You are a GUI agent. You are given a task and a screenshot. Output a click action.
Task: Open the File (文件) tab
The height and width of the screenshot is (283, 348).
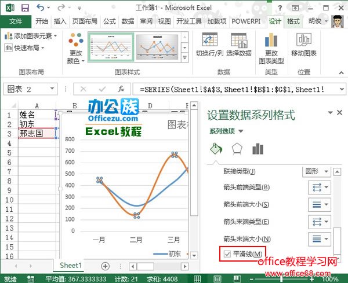[x=16, y=21]
